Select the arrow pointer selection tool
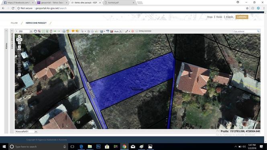Viewport: 267px width, 150px height. [82, 31]
